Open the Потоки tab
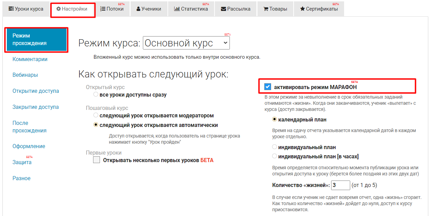 coord(112,9)
